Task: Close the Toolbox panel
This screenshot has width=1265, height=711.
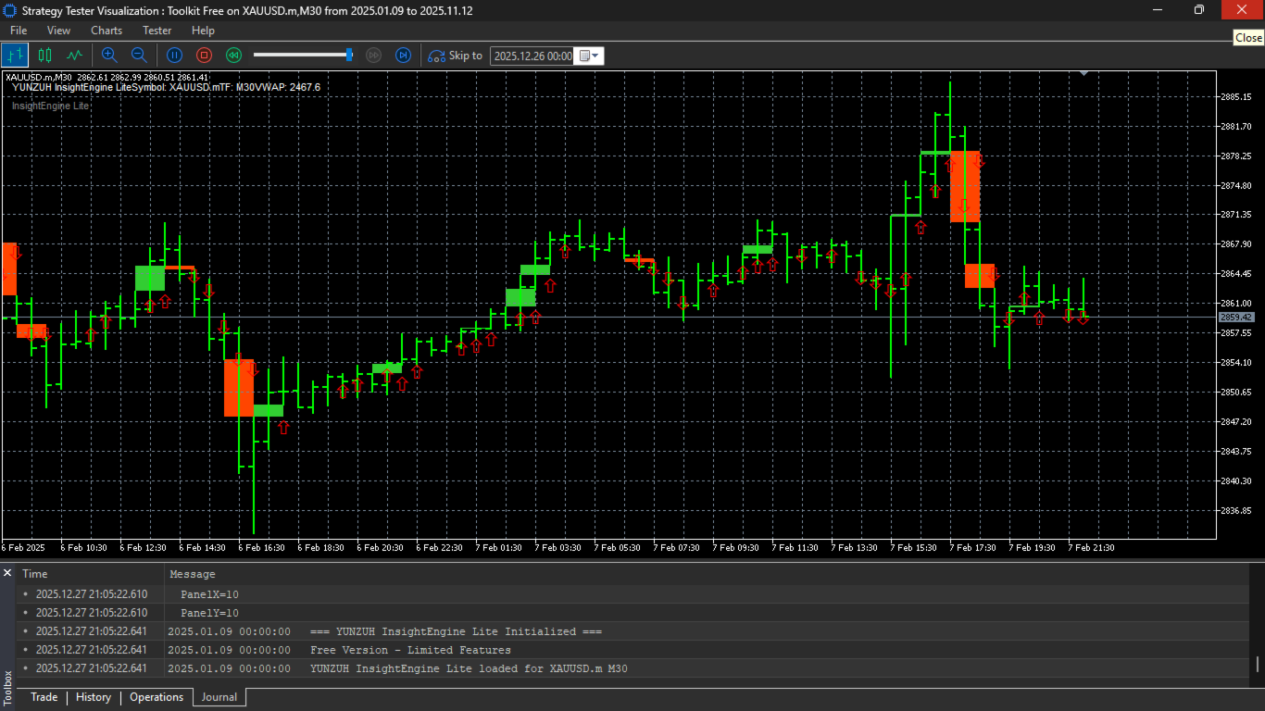Action: pyautogui.click(x=7, y=574)
